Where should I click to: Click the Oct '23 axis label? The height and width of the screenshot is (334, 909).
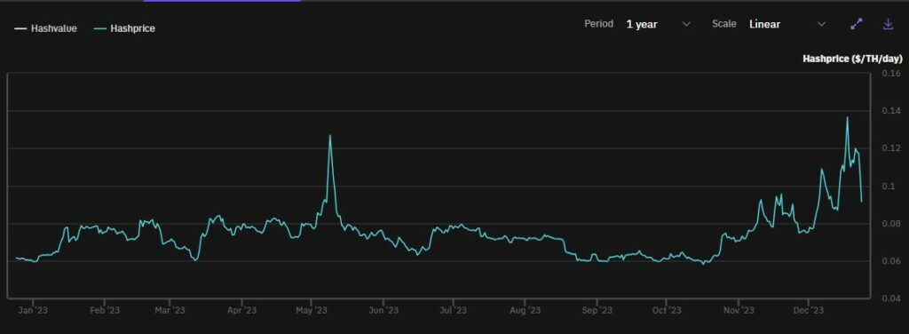pos(666,311)
